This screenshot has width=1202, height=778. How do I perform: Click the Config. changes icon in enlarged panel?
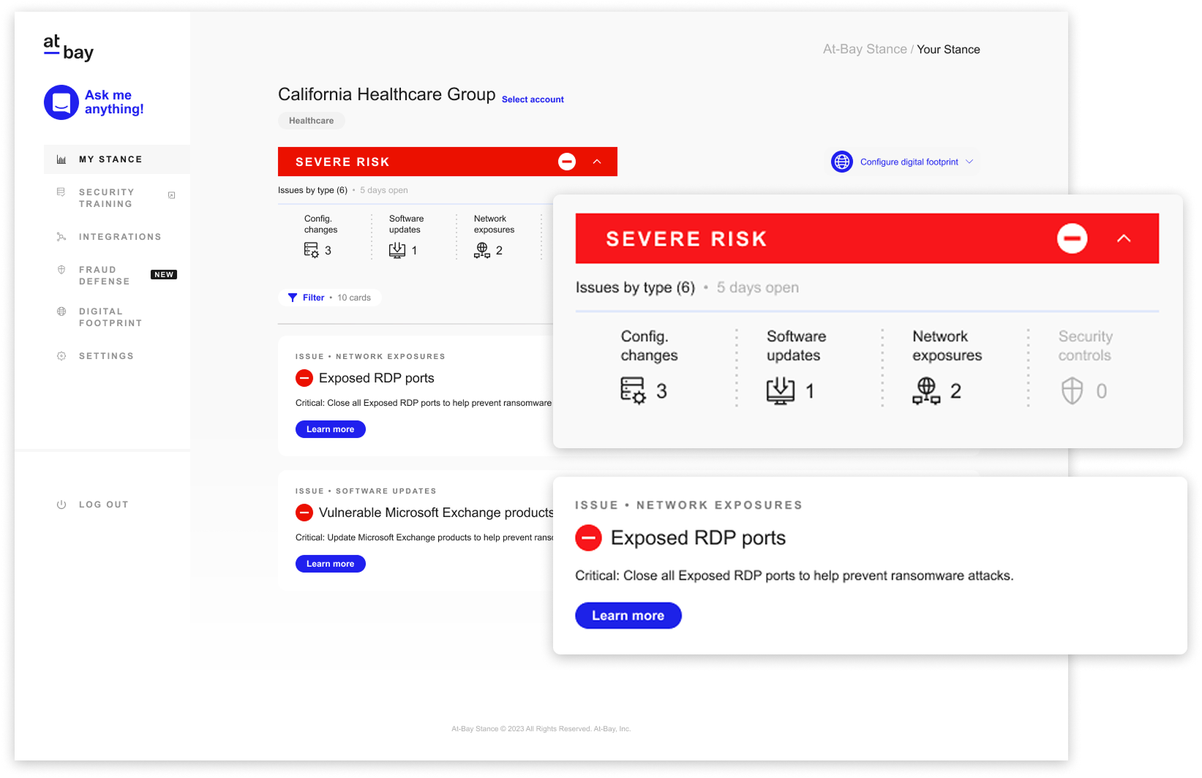point(633,390)
